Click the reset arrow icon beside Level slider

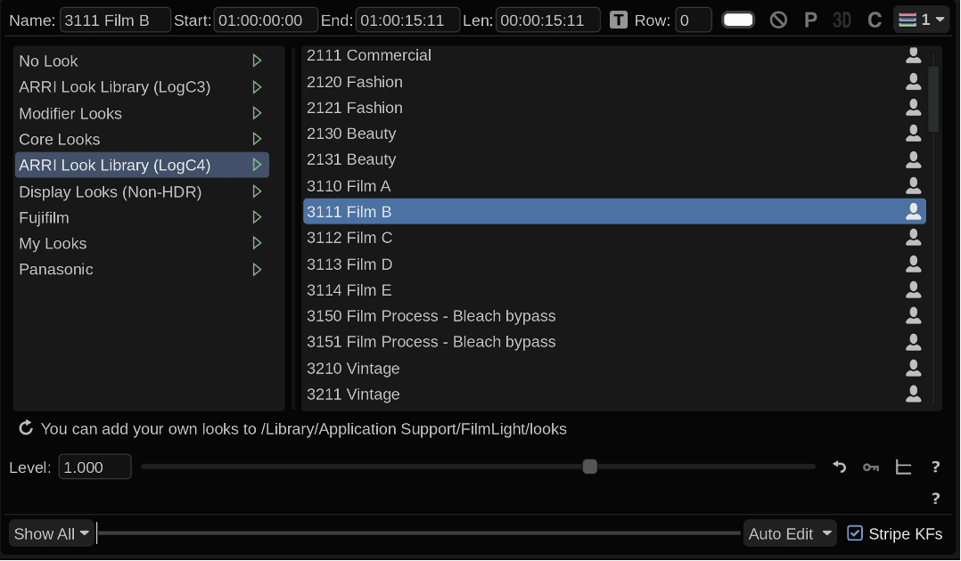(839, 467)
